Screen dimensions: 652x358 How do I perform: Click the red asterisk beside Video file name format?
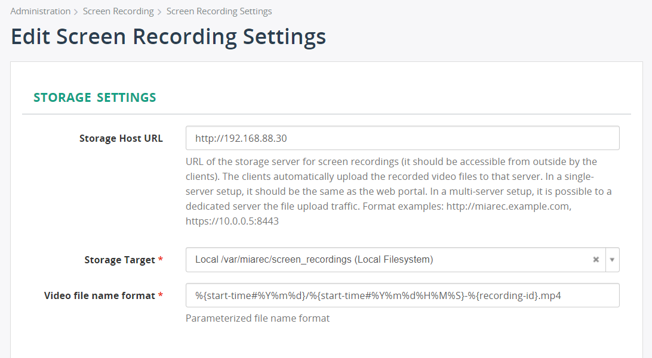162,295
